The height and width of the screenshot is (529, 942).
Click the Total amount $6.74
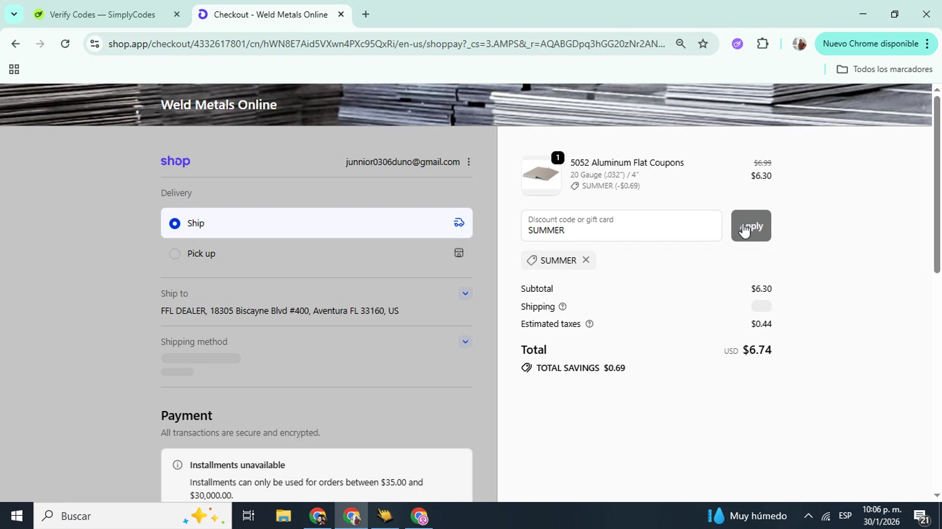[757, 350]
